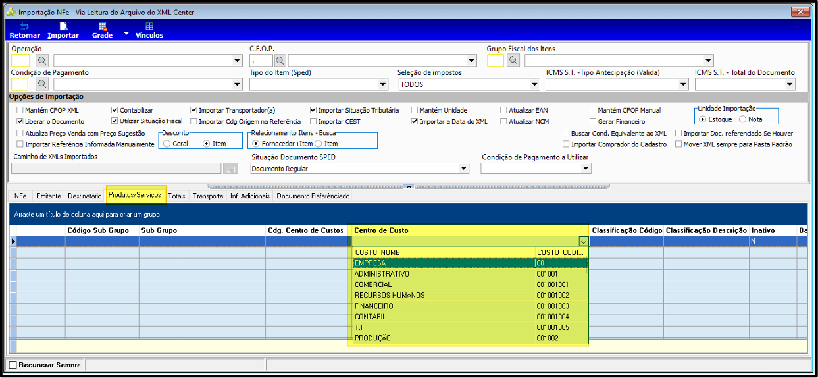Select Nota radio in Unidade Importação
This screenshot has height=378, width=818.
(743, 119)
